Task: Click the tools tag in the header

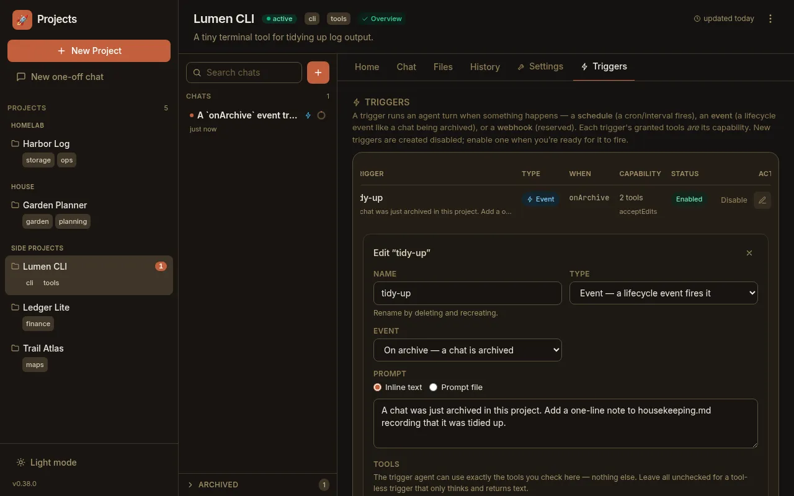Action: (339, 19)
